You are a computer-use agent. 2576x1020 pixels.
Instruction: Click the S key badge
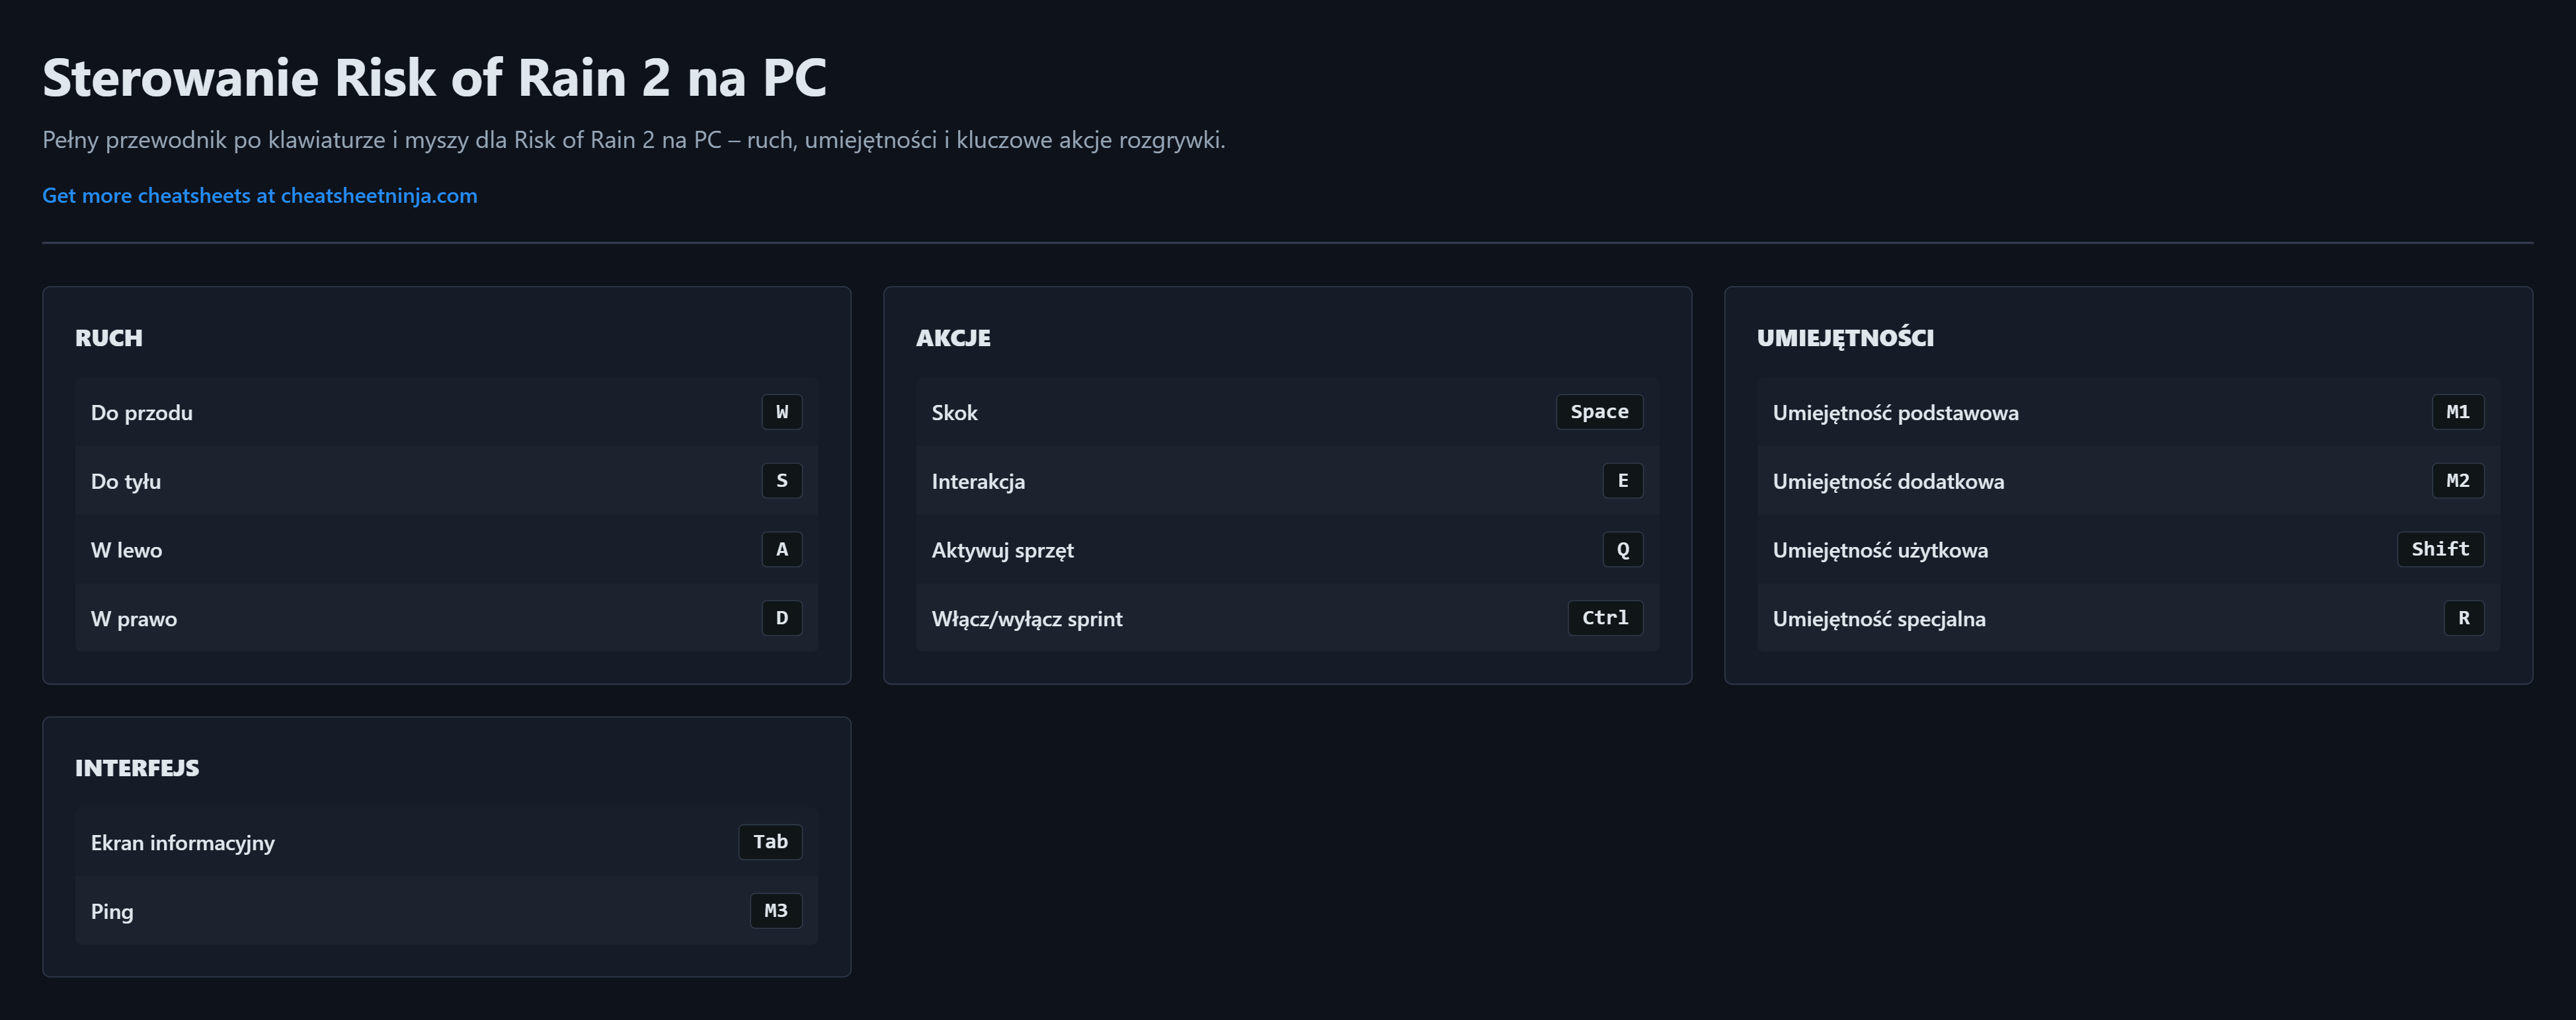[x=781, y=480]
